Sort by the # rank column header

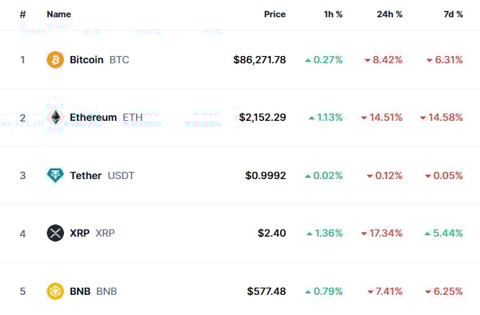tap(22, 14)
